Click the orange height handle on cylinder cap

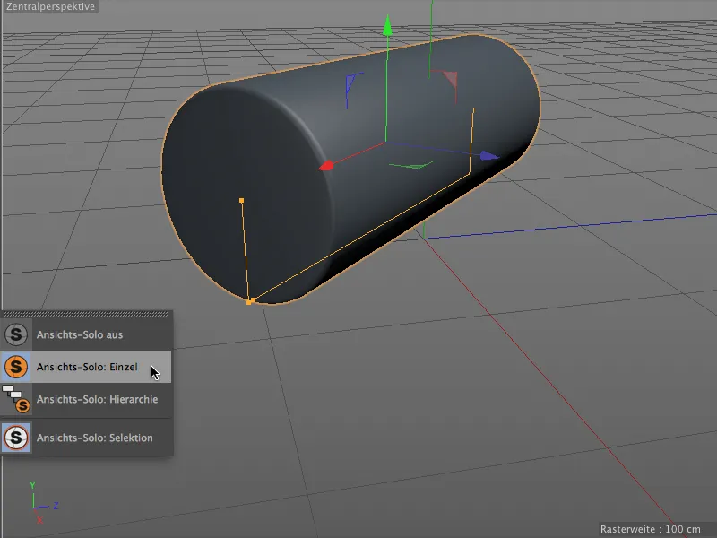point(241,200)
